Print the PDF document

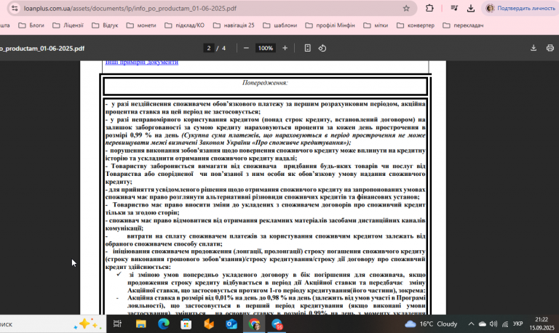pyautogui.click(x=550, y=48)
